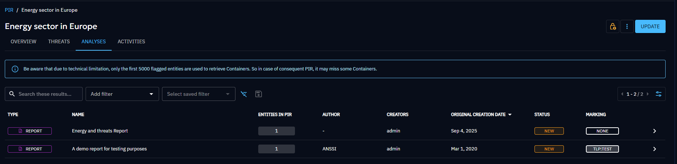Click the Search these results field
This screenshot has width=677, height=164.
point(48,94)
